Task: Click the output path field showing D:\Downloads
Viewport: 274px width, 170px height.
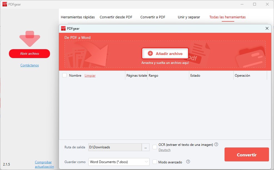Action: pyautogui.click(x=115, y=147)
